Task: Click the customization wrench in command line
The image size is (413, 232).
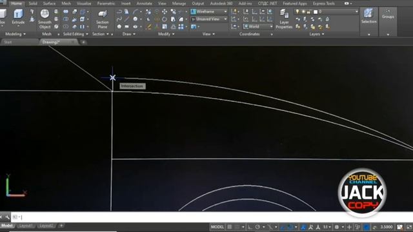Action: point(7,217)
